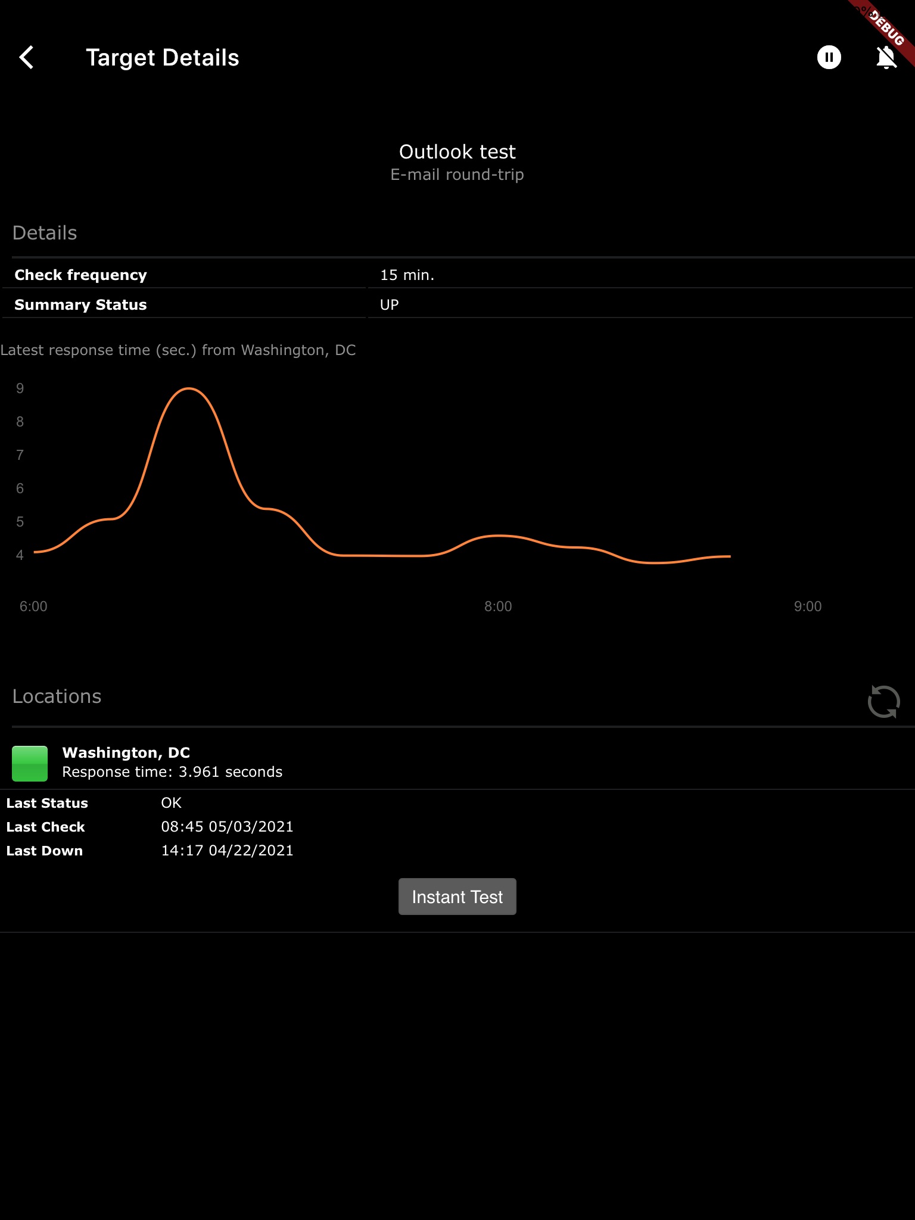Click the E-mail round-trip subtitle
This screenshot has width=915, height=1220.
457,175
